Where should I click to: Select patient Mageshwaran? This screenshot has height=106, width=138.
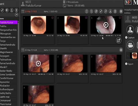pyautogui.click(x=9, y=52)
